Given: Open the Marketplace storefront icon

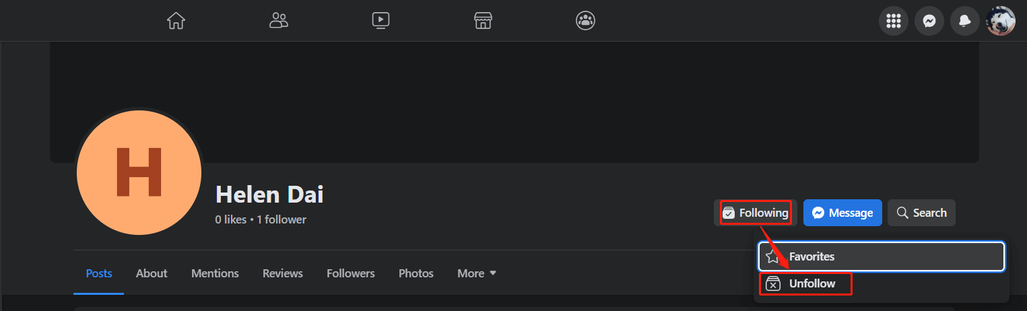Looking at the screenshot, I should [483, 21].
